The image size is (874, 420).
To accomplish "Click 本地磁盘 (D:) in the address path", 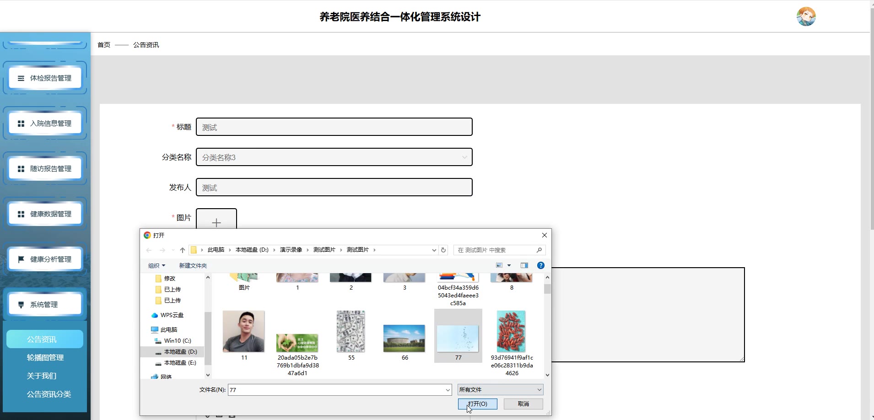I will 252,250.
